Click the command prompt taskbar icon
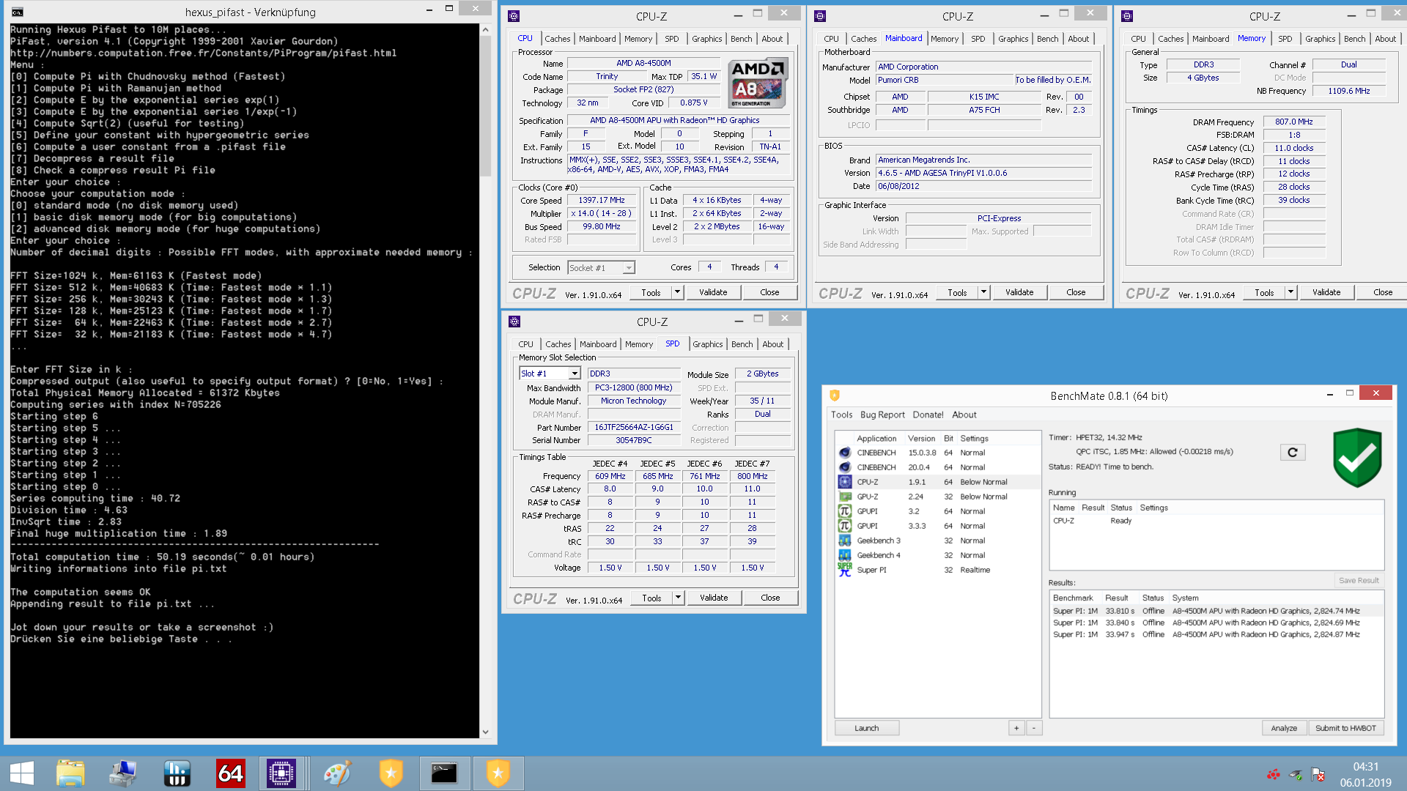The width and height of the screenshot is (1407, 791). pos(444,773)
